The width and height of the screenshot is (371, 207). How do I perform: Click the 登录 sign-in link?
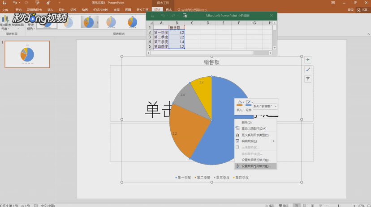pos(351,10)
